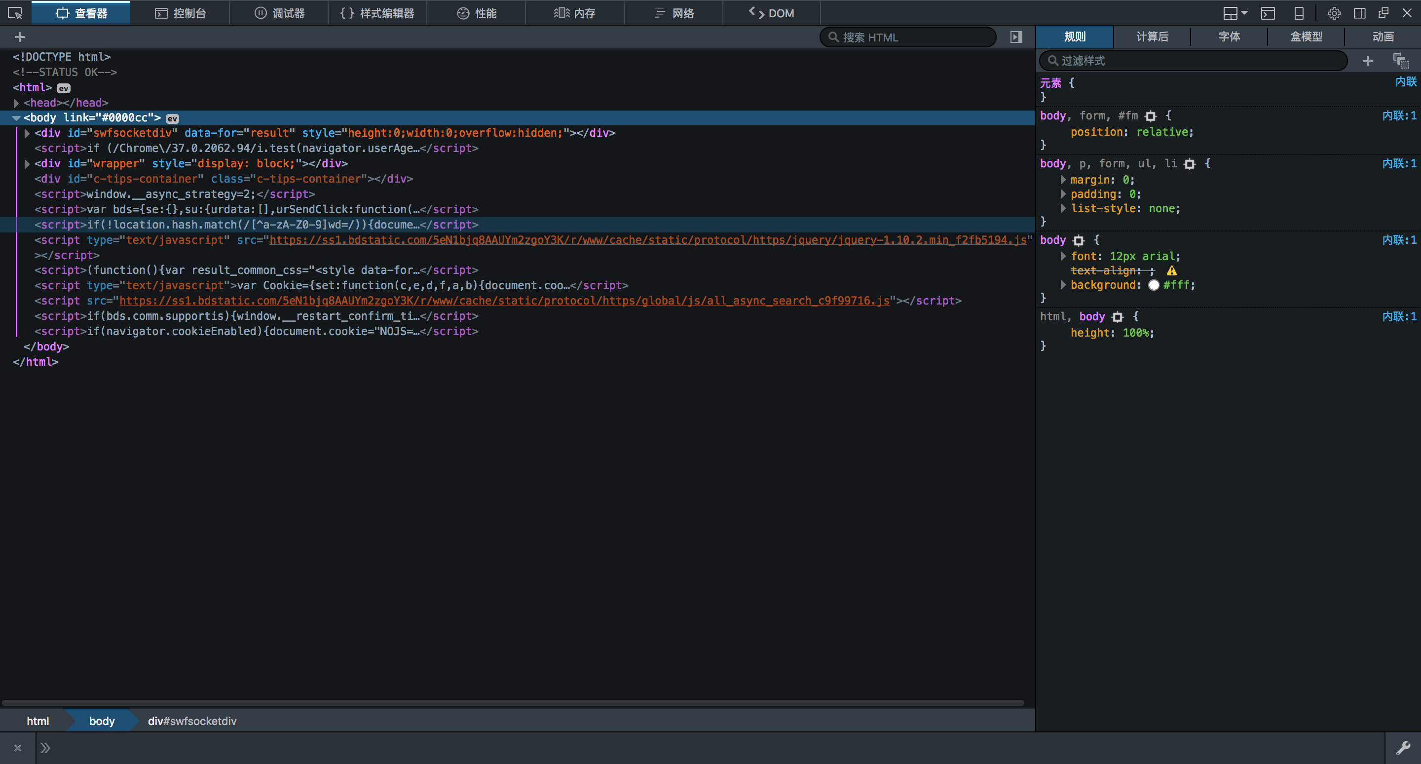Screen dimensions: 1421x764
Task: Open frame selector dropdown arrow
Action: [x=1244, y=13]
